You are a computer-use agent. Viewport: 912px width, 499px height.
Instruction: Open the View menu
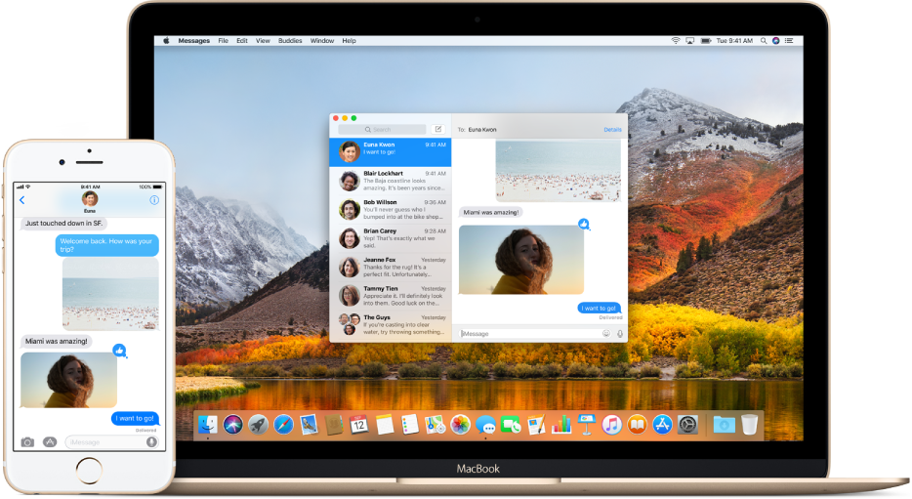tap(263, 41)
